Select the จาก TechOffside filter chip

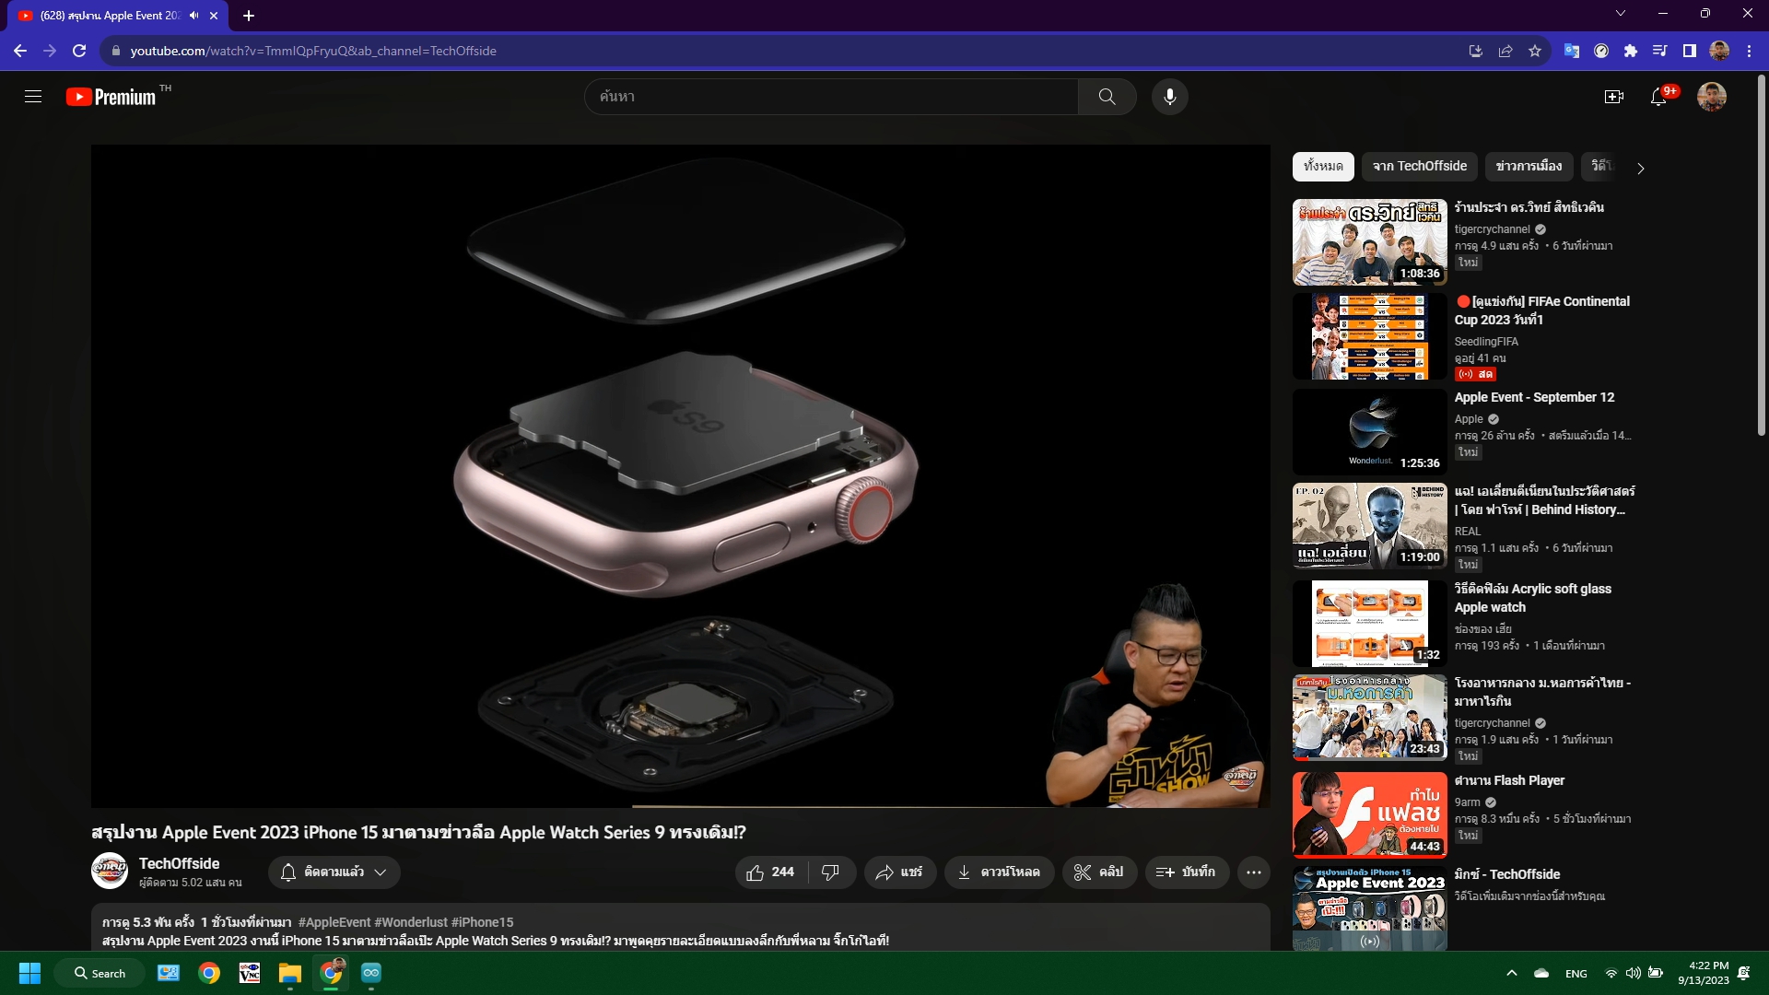point(1420,166)
